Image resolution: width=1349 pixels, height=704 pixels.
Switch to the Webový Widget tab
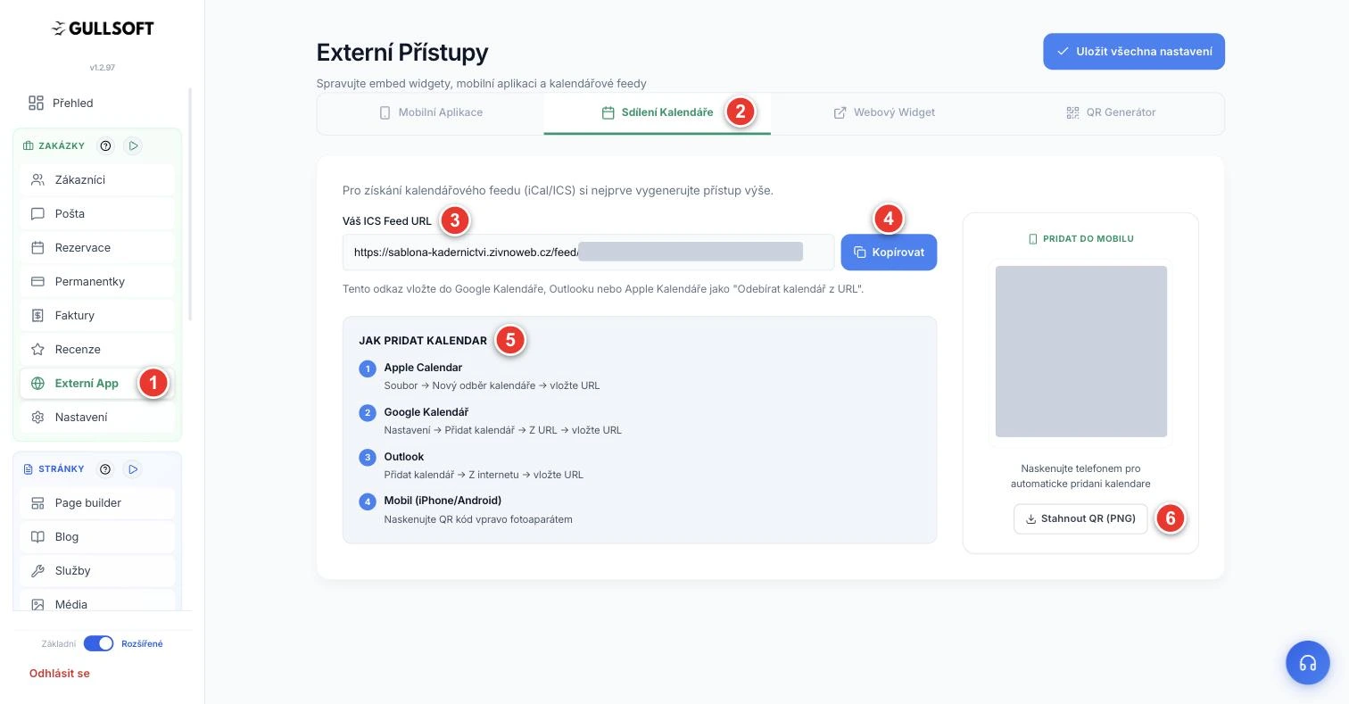884,112
